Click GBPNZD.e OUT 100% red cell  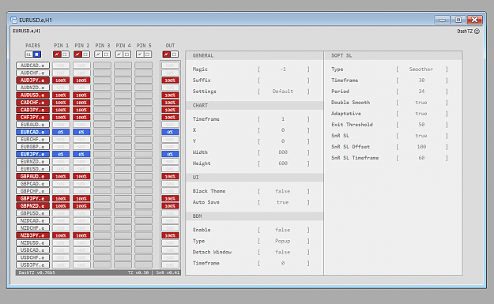pyautogui.click(x=170, y=206)
